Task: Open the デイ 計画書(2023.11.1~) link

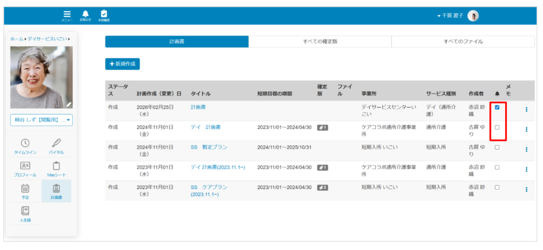Action: (218, 167)
